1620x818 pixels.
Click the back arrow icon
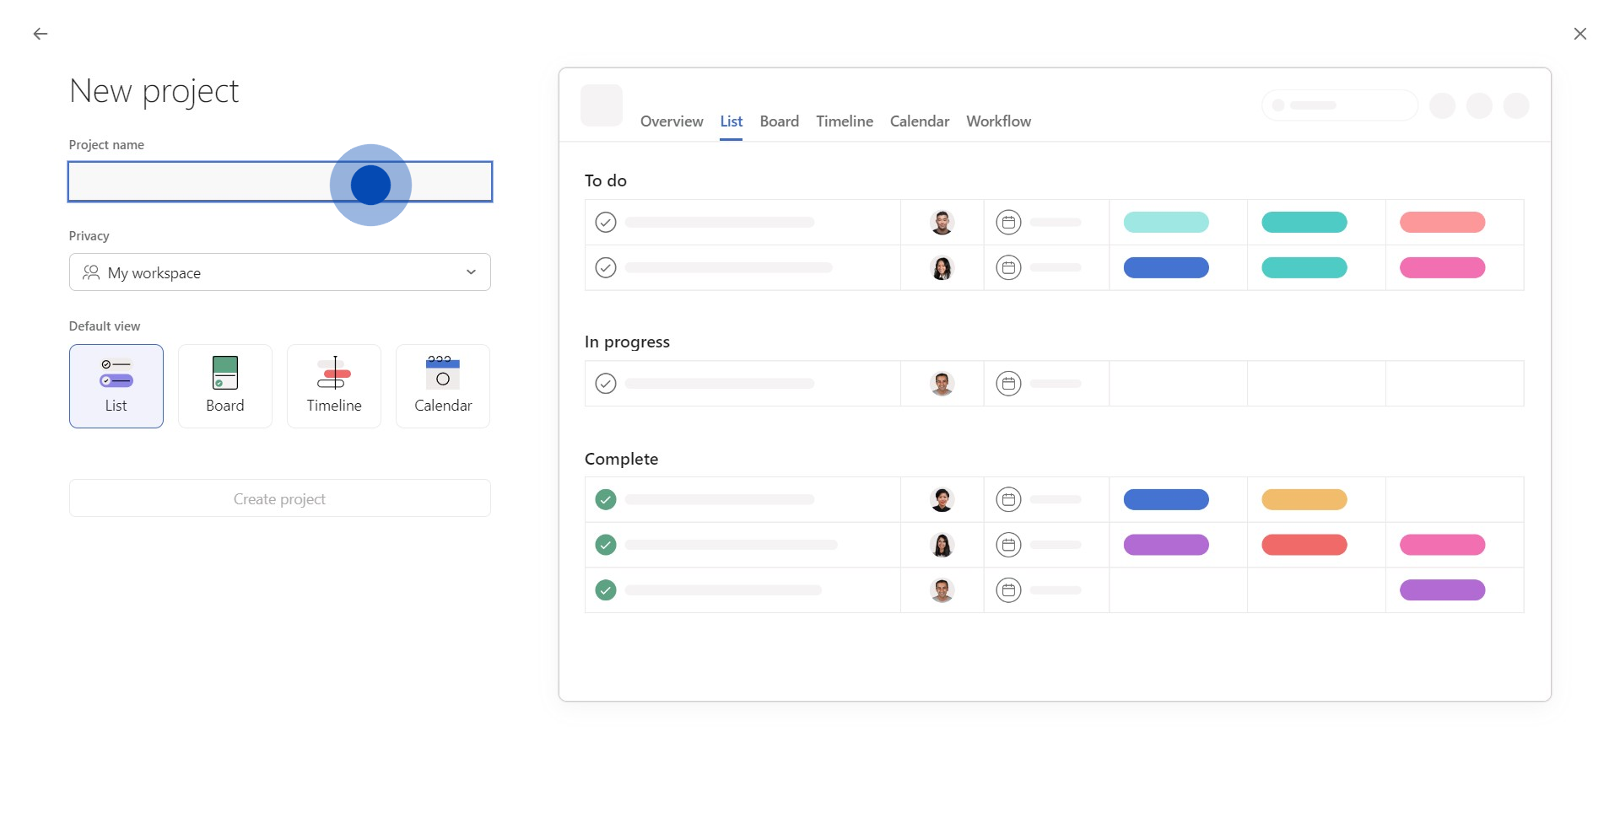(x=40, y=34)
